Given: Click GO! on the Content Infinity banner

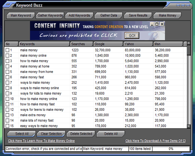Looking at the screenshot, I should [132, 35].
